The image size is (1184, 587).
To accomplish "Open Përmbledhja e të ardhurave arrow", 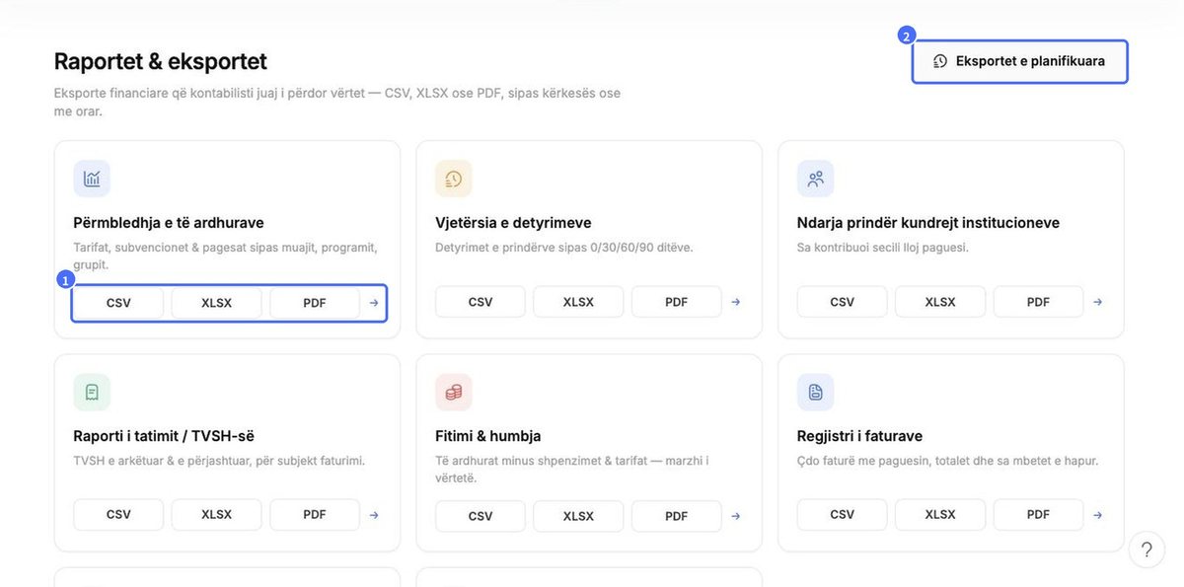I will 374,303.
